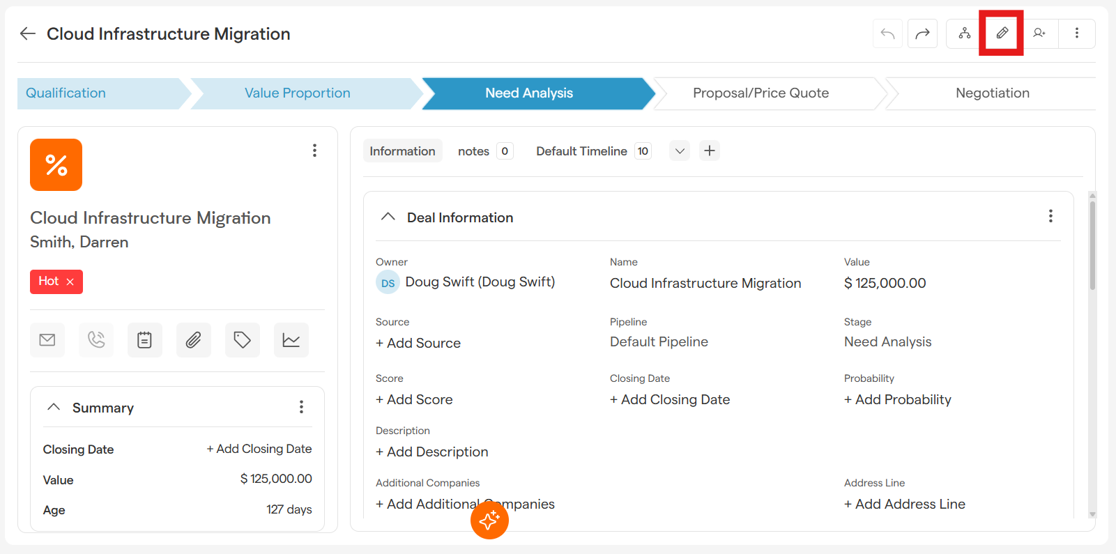Click the phone call icon
The width and height of the screenshot is (1116, 554).
pos(96,340)
